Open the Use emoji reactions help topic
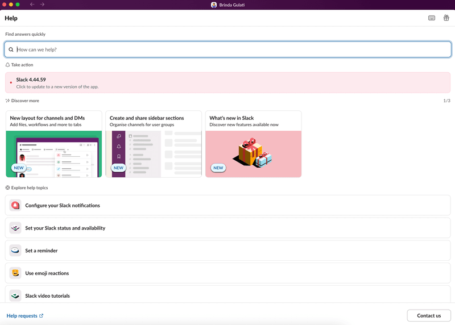Screen dimensions: 455x325 point(228,273)
